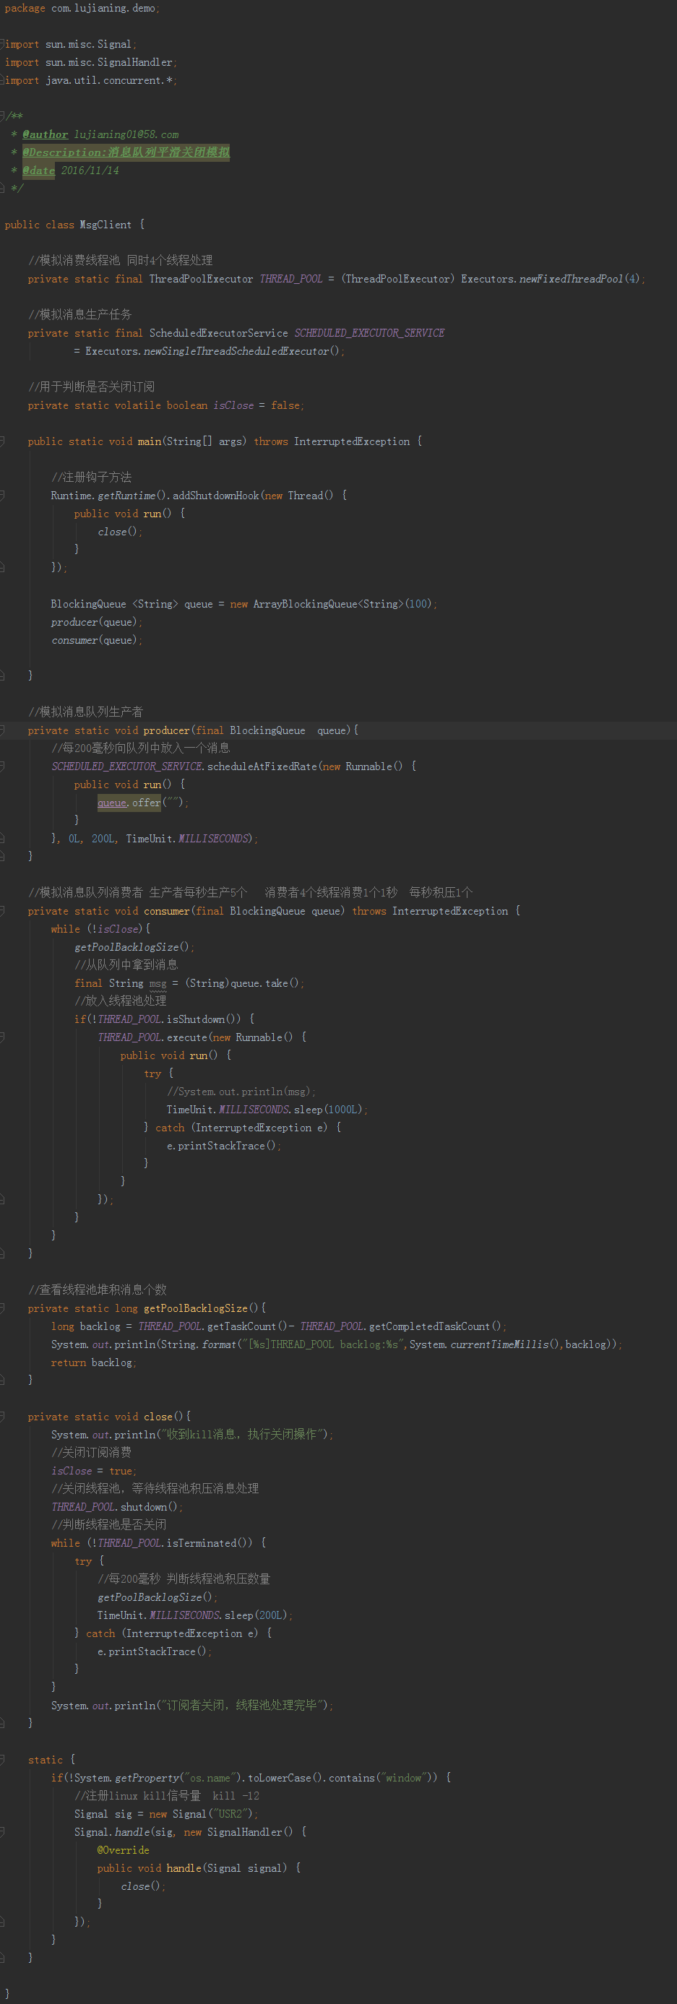Click getPoolBacklogSize method definition name

195,1308
